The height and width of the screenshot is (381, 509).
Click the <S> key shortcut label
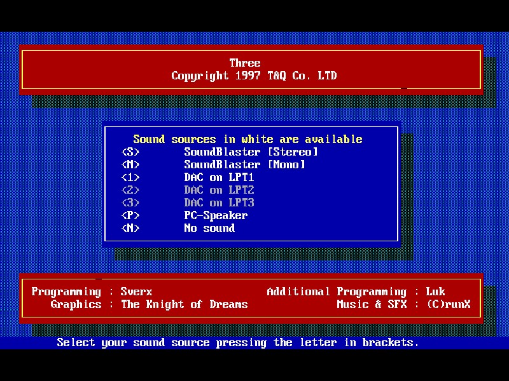(x=130, y=152)
